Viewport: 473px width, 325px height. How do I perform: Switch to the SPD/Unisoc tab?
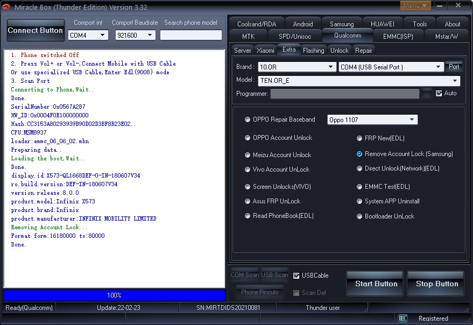295,36
